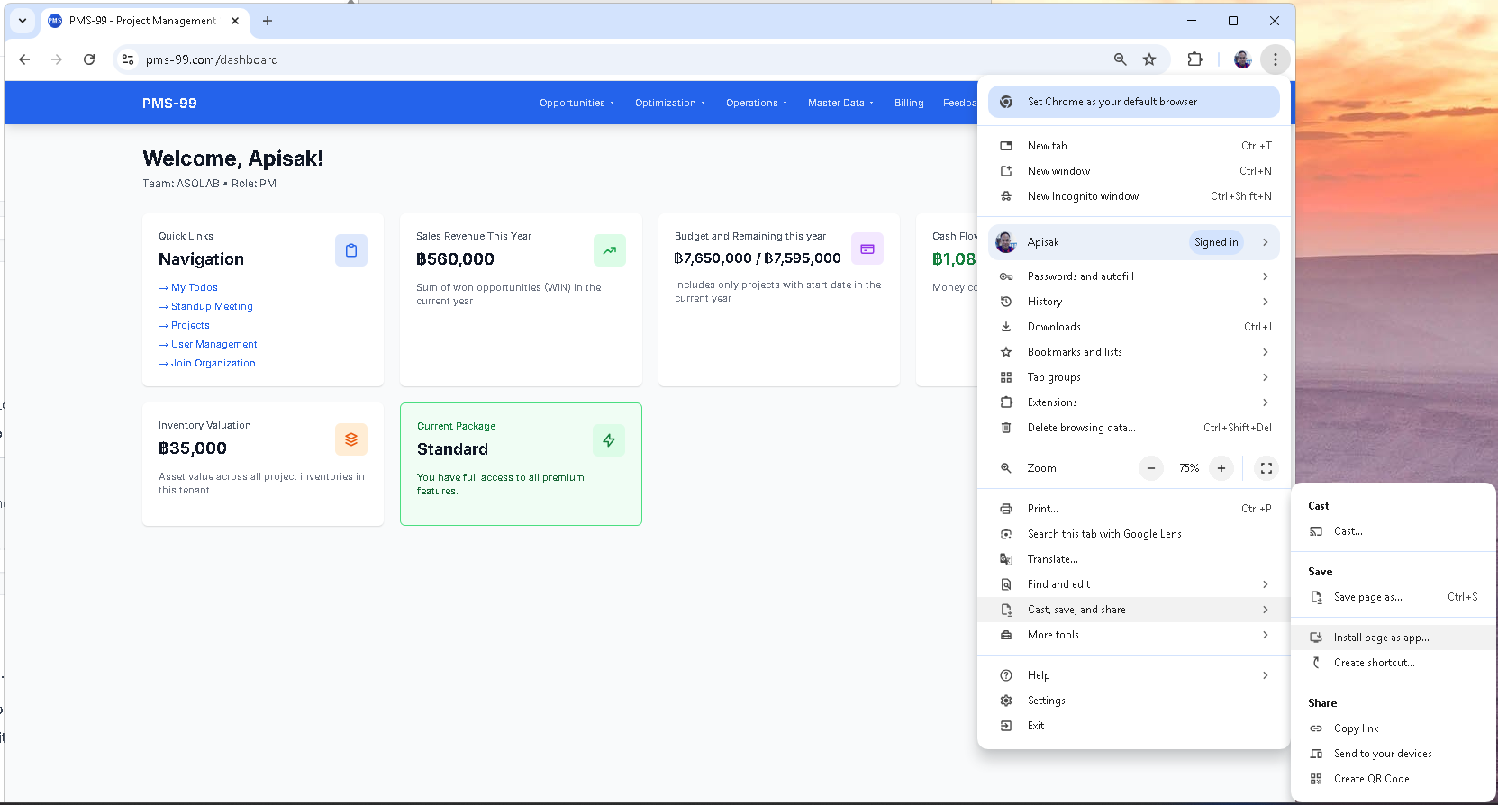This screenshot has height=805, width=1498.
Task: Choose Save page as...
Action: tap(1394, 597)
